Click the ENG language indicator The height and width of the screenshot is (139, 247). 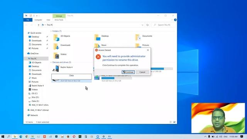[x=225, y=136]
